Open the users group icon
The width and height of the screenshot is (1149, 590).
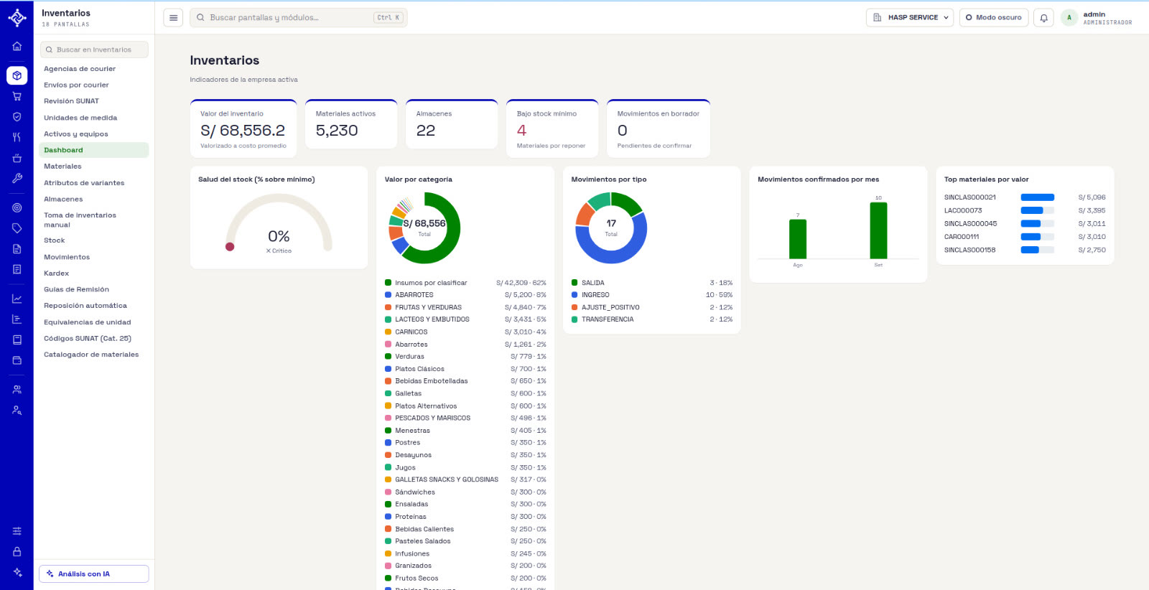[x=17, y=390]
